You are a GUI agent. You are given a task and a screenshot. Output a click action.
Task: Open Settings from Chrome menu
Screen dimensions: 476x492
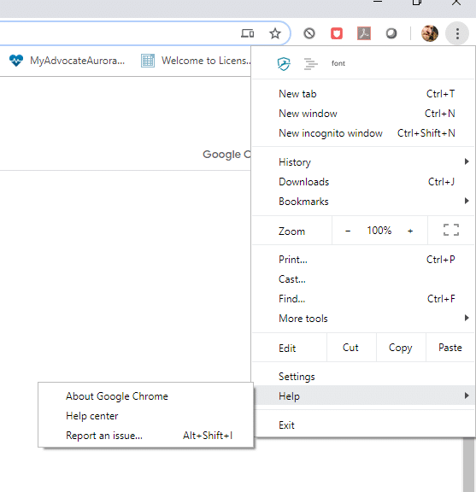363,376
